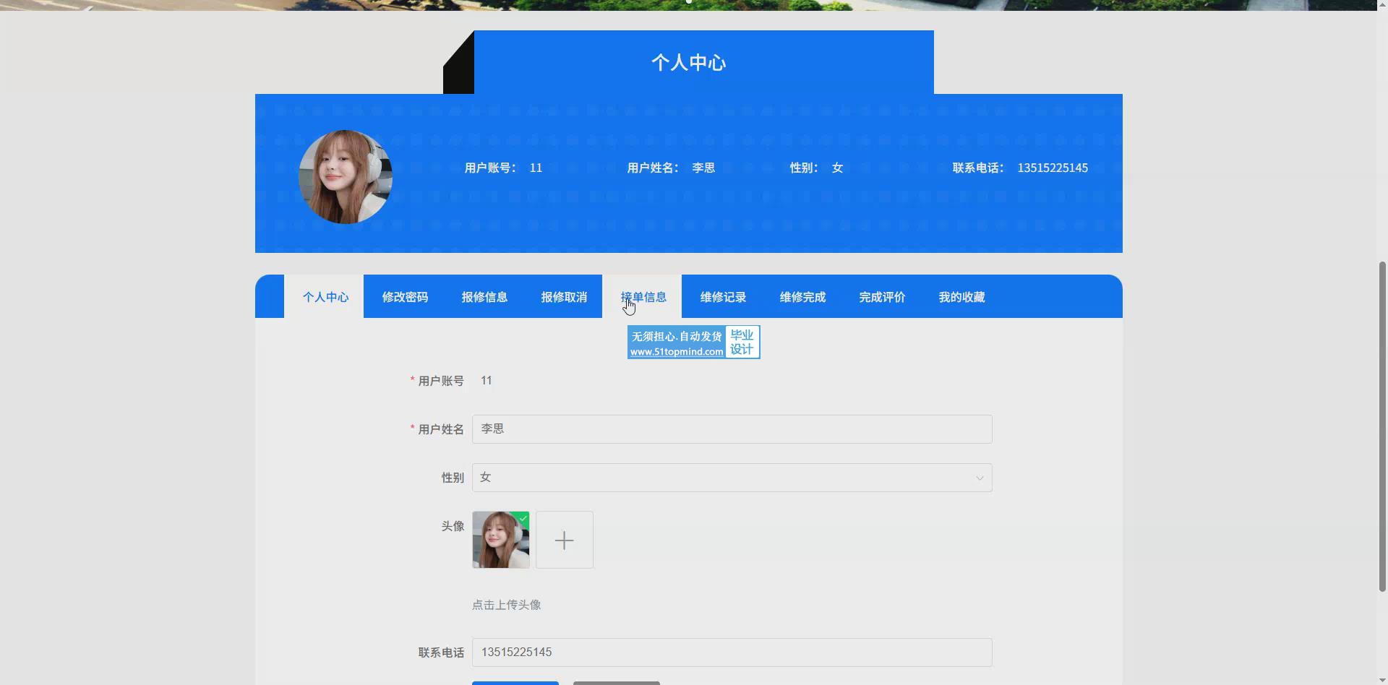Expand the 性别 dropdown arrow

pos(980,478)
